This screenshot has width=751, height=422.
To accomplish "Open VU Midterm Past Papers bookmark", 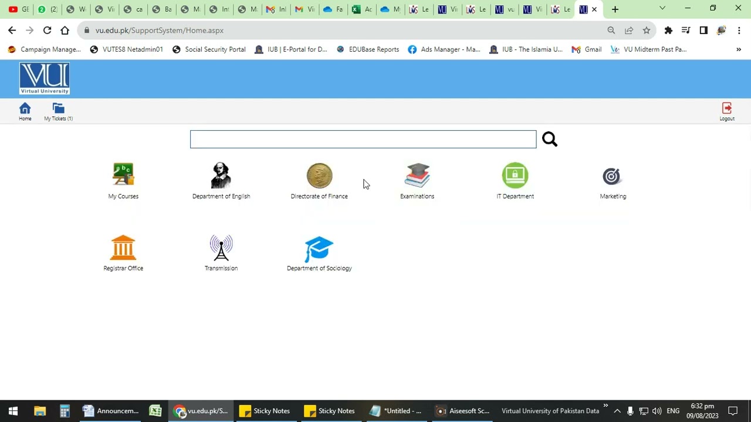I will click(648, 49).
